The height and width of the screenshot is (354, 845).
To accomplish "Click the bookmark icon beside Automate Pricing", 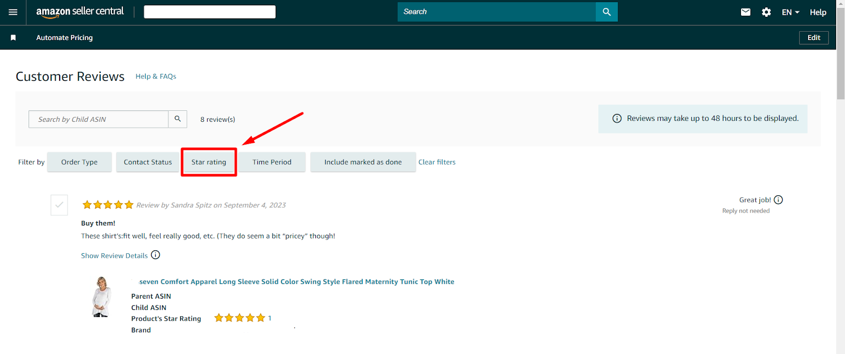I will click(x=13, y=37).
